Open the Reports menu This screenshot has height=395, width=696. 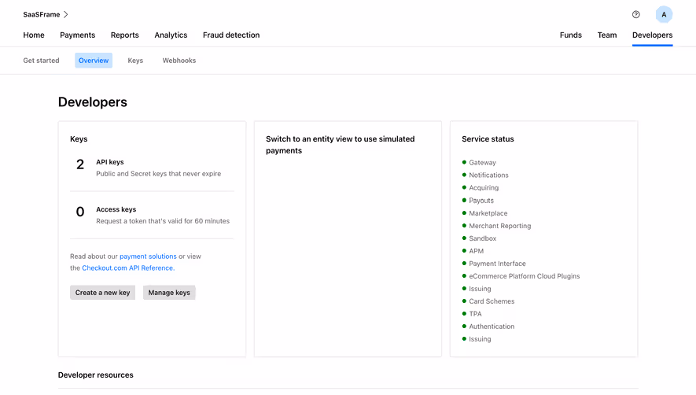(x=125, y=35)
